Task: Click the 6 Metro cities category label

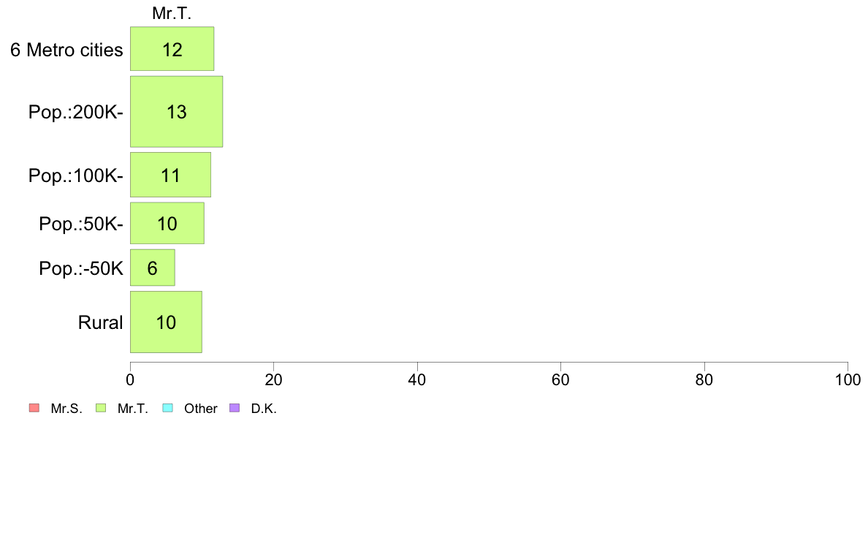Action: pyautogui.click(x=66, y=50)
